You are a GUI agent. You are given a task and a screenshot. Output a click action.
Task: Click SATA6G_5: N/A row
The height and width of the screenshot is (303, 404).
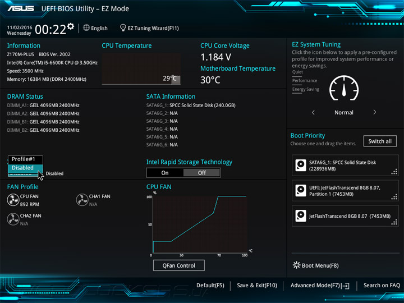point(162,137)
